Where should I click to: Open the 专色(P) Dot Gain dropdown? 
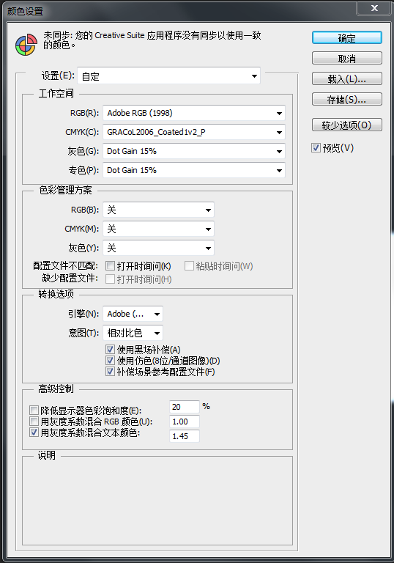point(194,170)
